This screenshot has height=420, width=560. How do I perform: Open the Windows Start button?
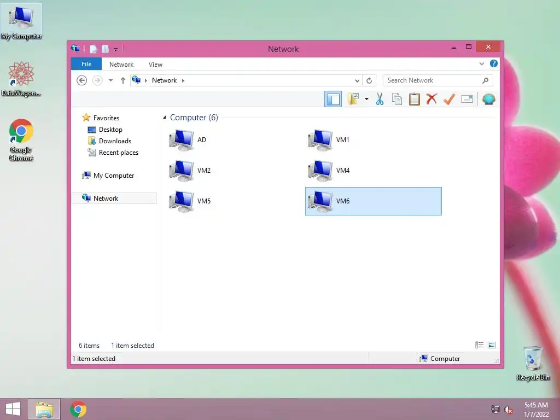click(x=13, y=409)
